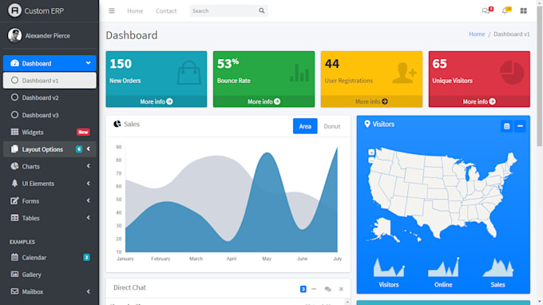Select Dashboard v1 radio item
543x305 pixels.
tap(50, 81)
